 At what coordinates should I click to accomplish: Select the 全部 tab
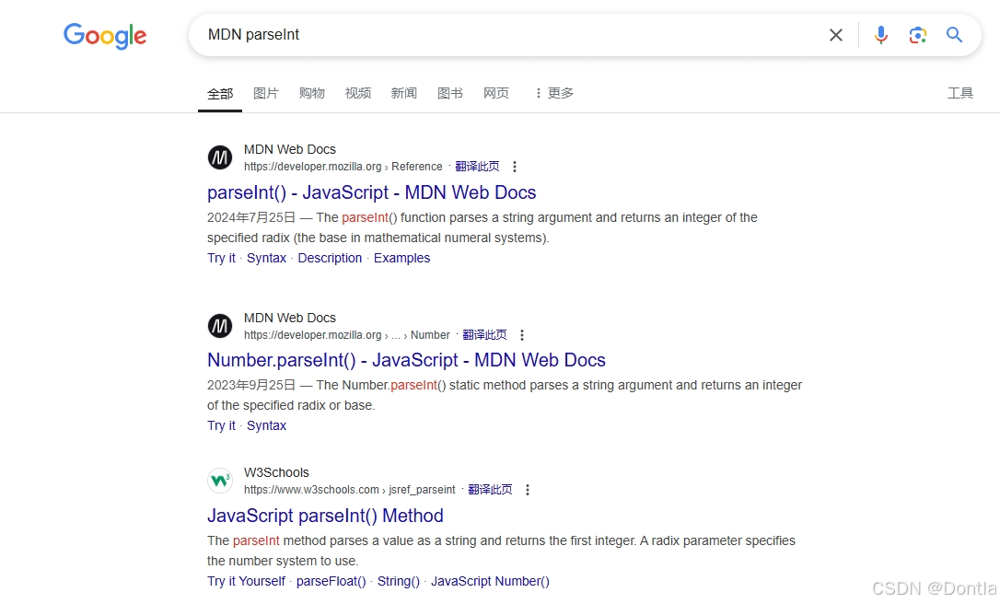[x=220, y=94]
